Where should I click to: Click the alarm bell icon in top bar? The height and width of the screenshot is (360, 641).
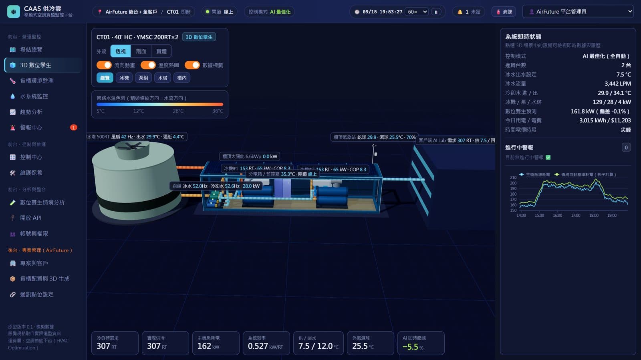(460, 12)
